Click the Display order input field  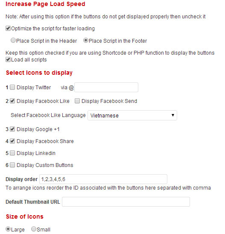[103, 179]
